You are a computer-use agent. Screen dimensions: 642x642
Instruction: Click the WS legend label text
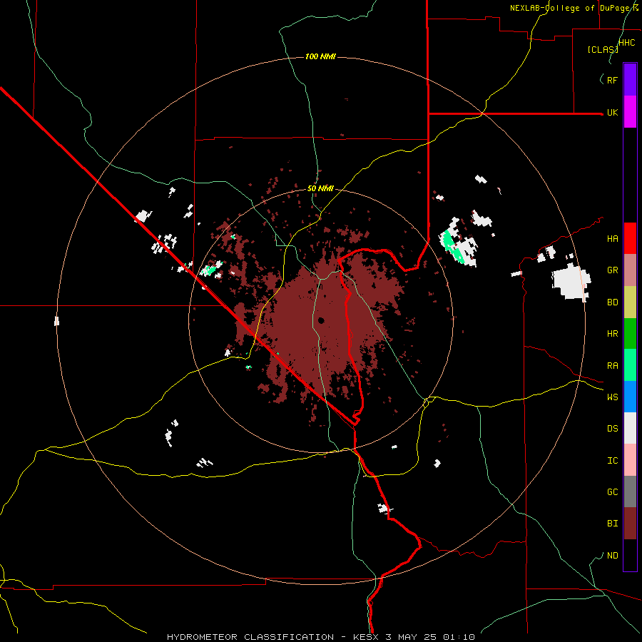612,397
